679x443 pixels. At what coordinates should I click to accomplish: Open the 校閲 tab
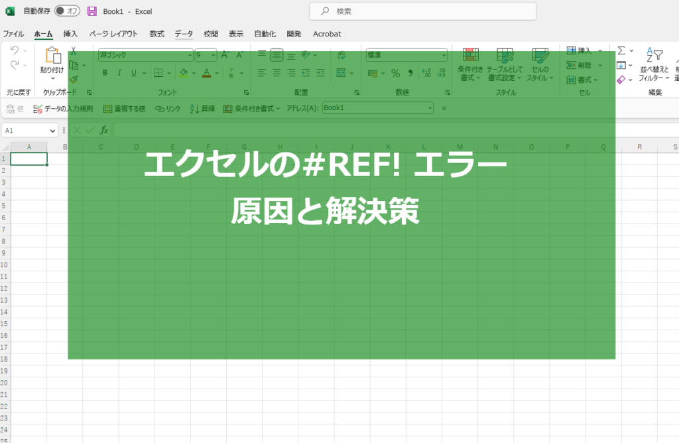[x=211, y=34]
